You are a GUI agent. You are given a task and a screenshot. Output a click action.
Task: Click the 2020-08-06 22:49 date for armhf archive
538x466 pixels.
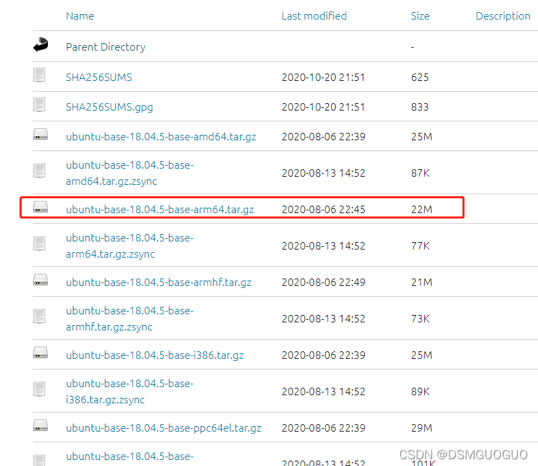click(x=324, y=283)
